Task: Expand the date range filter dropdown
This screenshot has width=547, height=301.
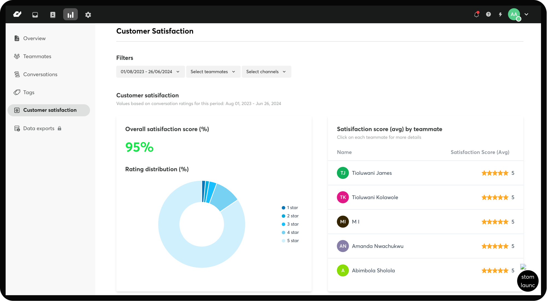Action: click(x=149, y=71)
